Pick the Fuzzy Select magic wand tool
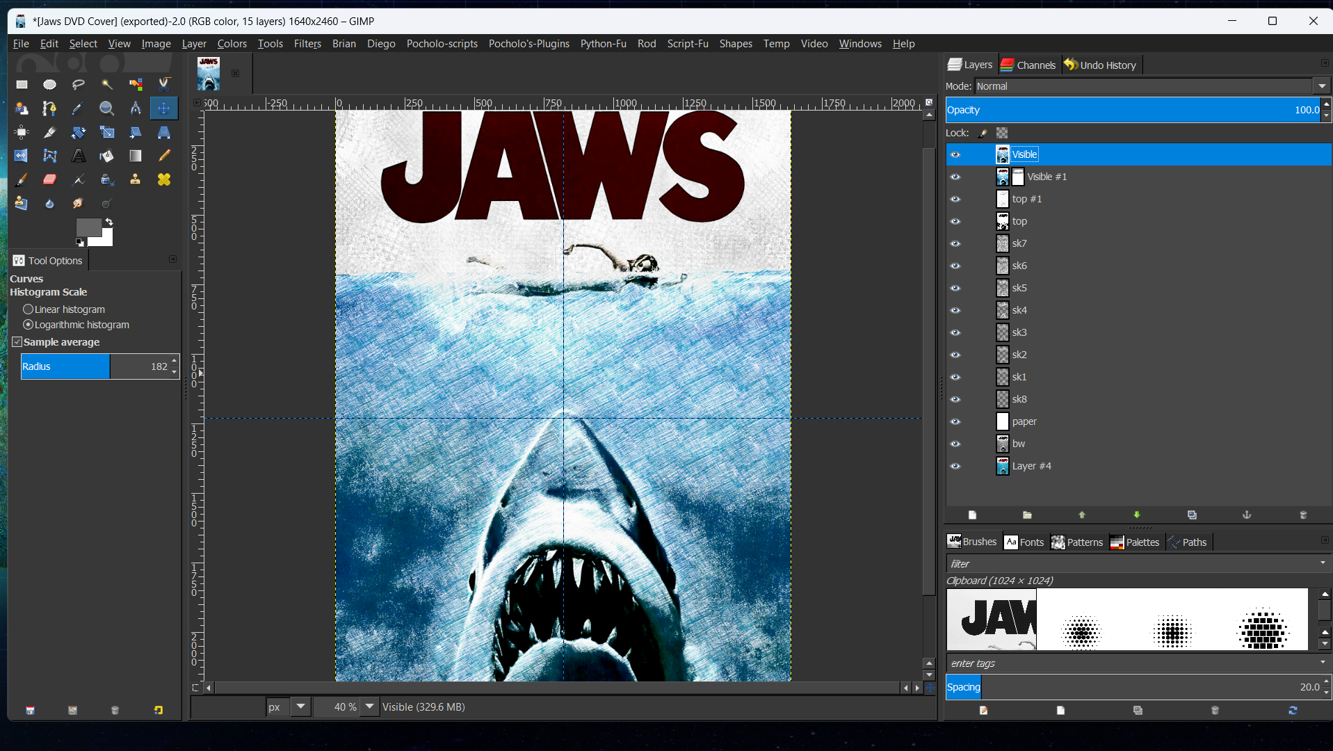This screenshot has width=1333, height=751. point(107,84)
